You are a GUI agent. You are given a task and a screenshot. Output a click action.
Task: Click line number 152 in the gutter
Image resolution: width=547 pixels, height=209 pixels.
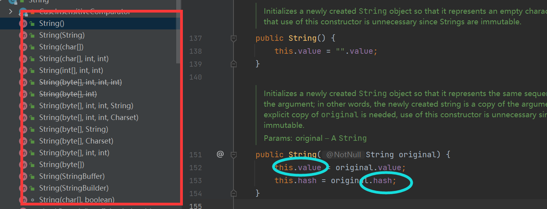tap(195, 167)
